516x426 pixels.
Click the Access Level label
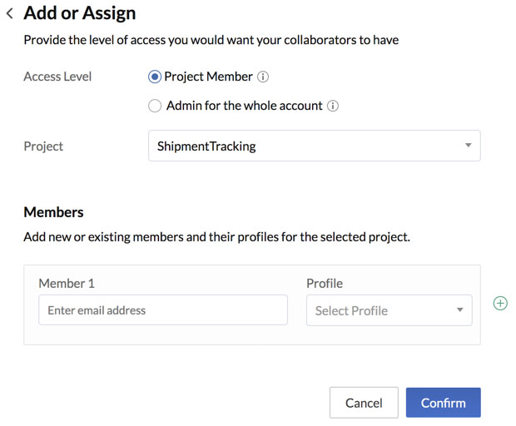click(x=57, y=77)
